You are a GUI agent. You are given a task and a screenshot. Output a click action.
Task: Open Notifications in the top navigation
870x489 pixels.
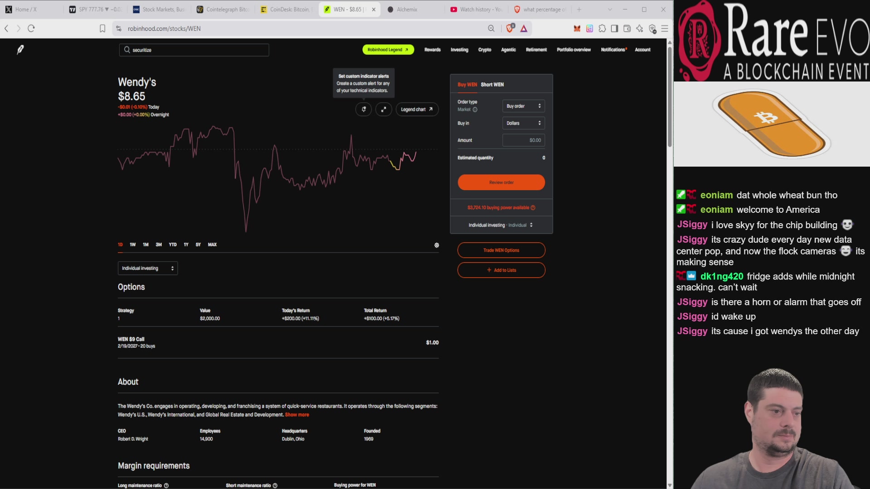614,50
